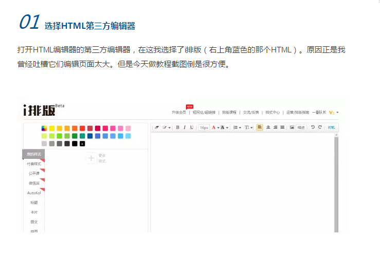Image resolution: width=380 pixels, height=254 pixels.
Task: Toggle underline formatting in editor toolbar
Action: click(x=192, y=128)
